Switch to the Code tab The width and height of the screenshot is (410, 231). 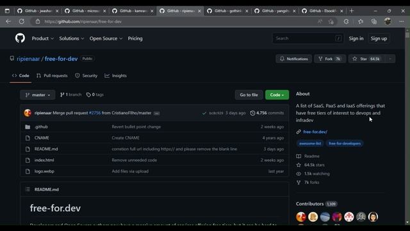click(x=20, y=76)
